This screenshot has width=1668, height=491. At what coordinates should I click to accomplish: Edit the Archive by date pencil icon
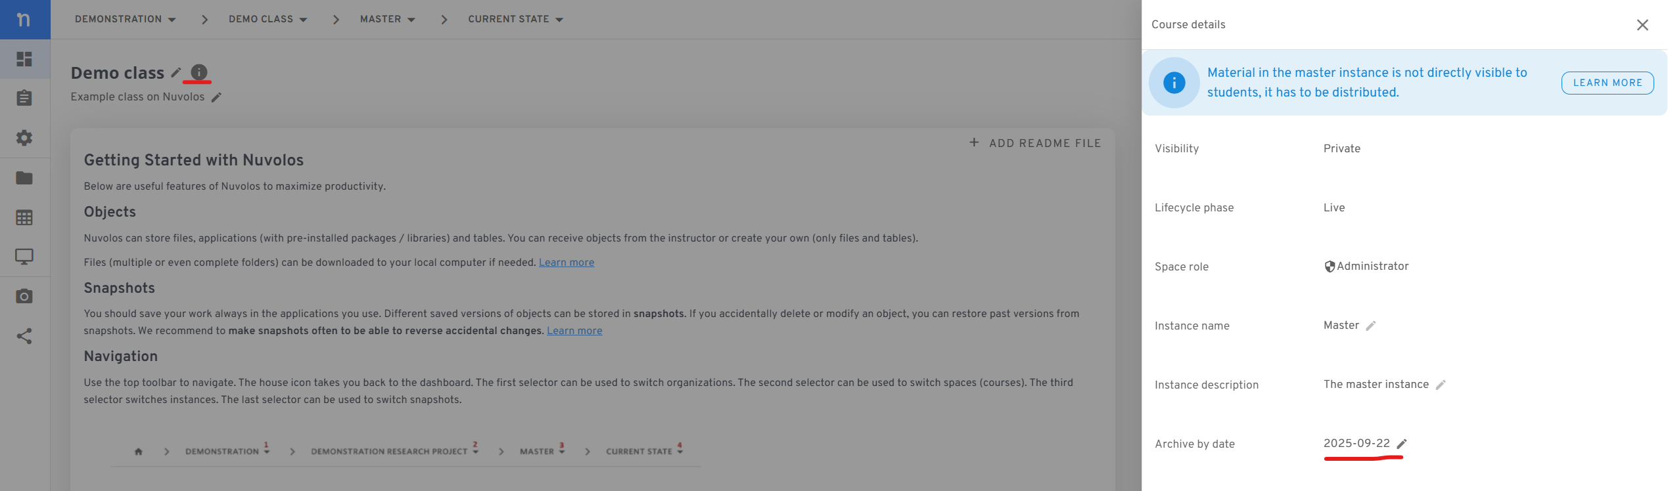coord(1402,444)
